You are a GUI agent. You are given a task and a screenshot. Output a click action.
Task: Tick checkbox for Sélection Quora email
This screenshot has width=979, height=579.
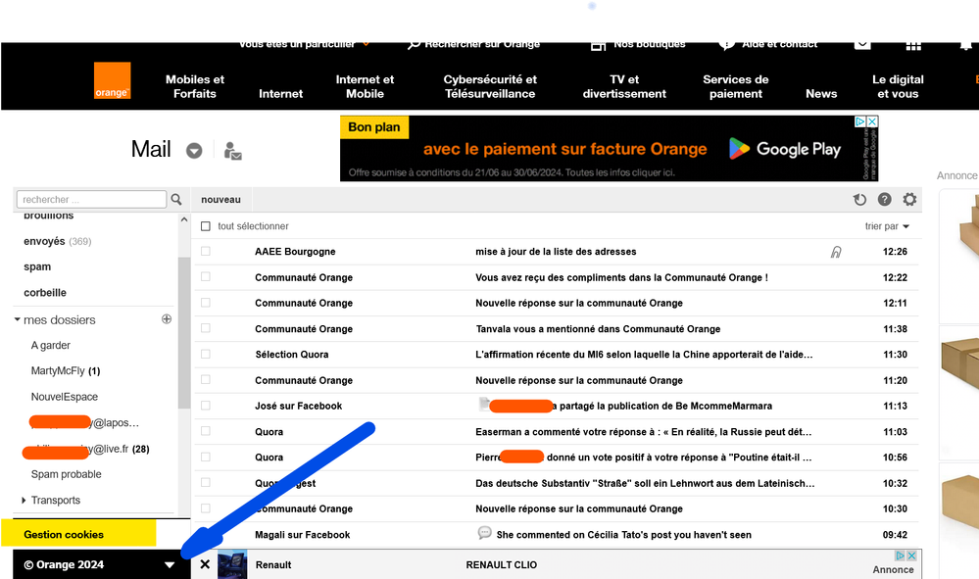click(x=206, y=355)
